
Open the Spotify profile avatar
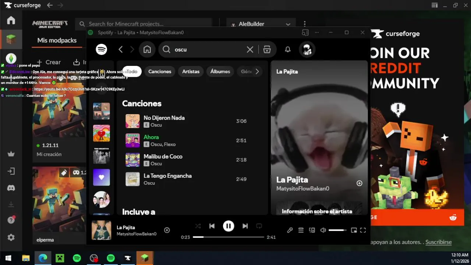[x=307, y=49]
